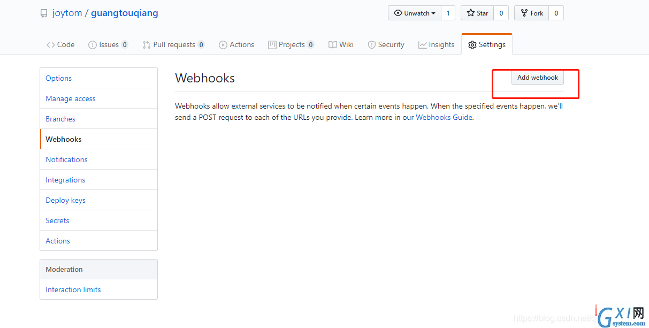Click the star count 0
The width and height of the screenshot is (649, 328).
pos(501,13)
